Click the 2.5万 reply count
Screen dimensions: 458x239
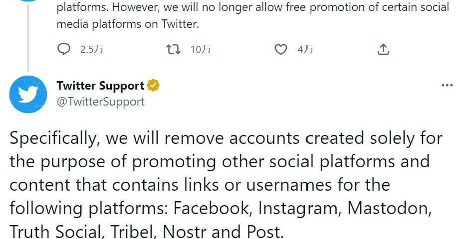[x=91, y=49]
